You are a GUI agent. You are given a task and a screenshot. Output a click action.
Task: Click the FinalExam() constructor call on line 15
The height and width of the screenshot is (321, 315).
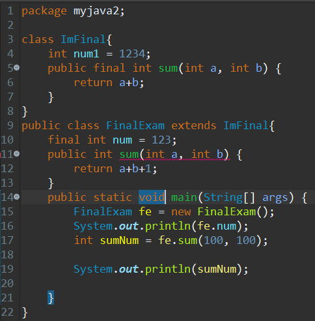[x=233, y=211]
